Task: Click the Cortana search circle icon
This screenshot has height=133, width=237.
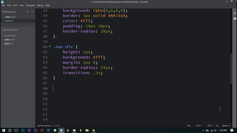Action: pyautogui.click(x=10, y=130)
